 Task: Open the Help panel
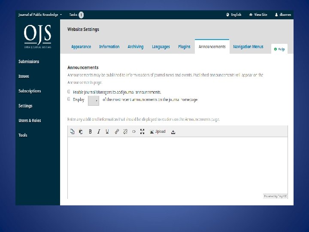[x=279, y=49]
